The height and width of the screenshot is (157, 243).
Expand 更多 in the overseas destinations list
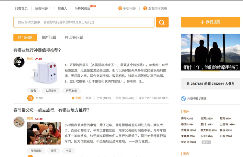(x=206, y=142)
